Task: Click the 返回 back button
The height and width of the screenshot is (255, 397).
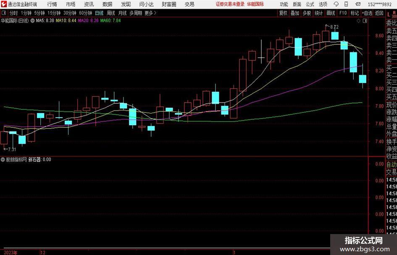Action: (379, 13)
